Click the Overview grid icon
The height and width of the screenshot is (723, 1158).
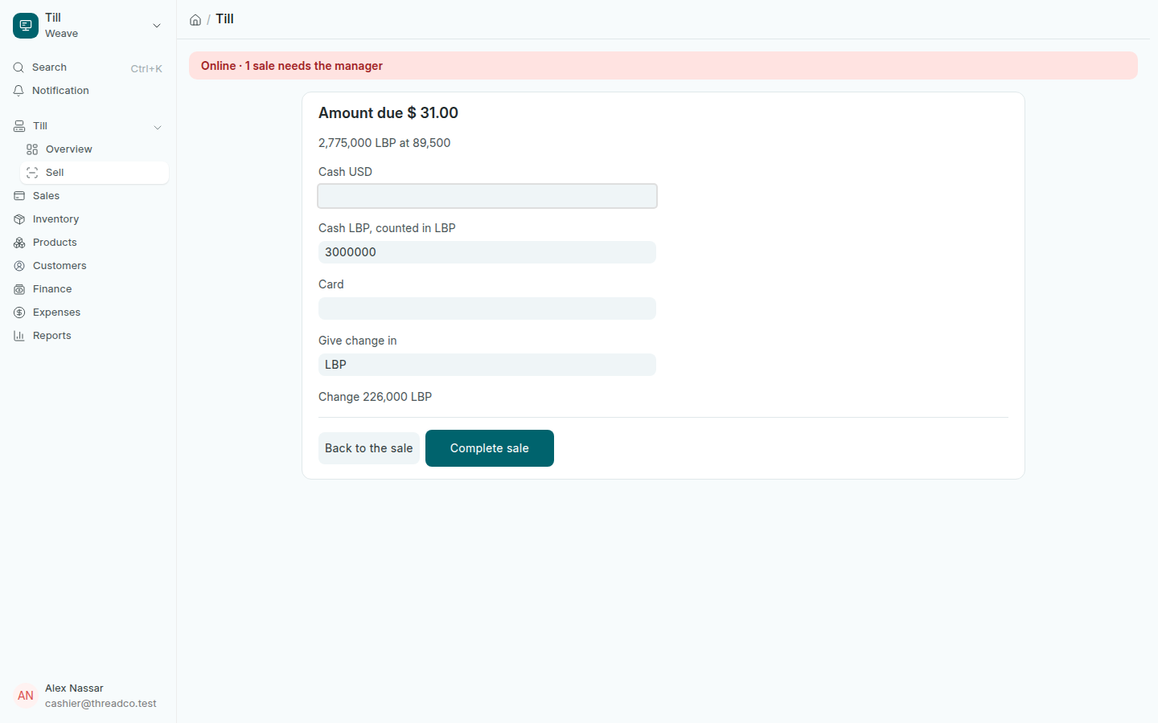32,149
